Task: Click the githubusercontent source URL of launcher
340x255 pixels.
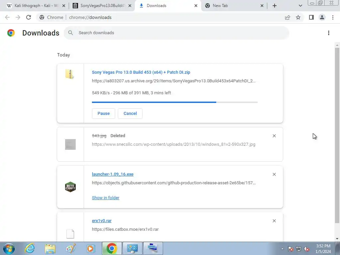Action: [x=174, y=183]
